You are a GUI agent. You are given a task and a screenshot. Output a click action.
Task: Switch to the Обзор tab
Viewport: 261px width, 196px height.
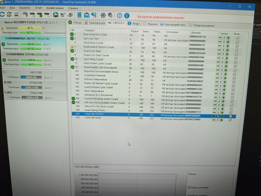[75, 22]
